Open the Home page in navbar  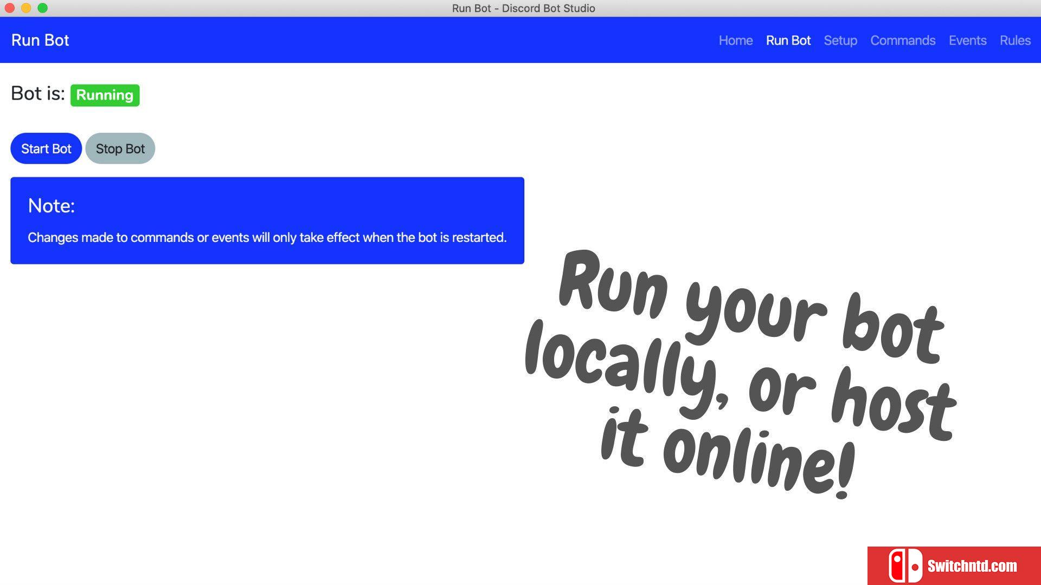(x=735, y=41)
